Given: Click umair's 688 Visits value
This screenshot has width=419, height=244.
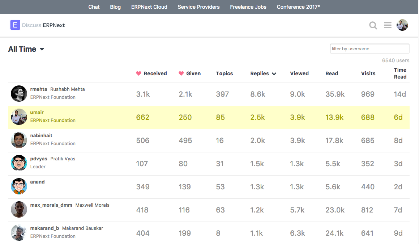Looking at the screenshot, I should tap(368, 117).
